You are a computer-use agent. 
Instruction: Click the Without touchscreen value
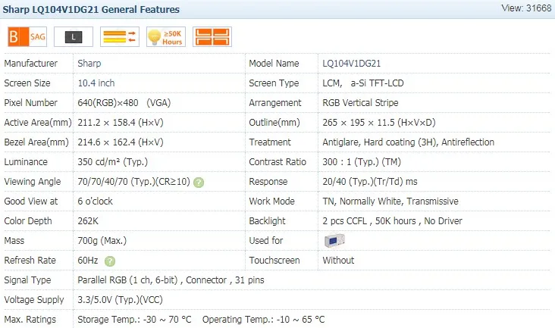(x=338, y=261)
